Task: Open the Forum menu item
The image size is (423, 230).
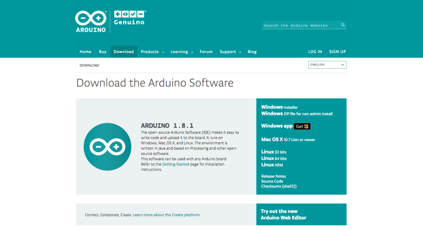Action: point(206,52)
